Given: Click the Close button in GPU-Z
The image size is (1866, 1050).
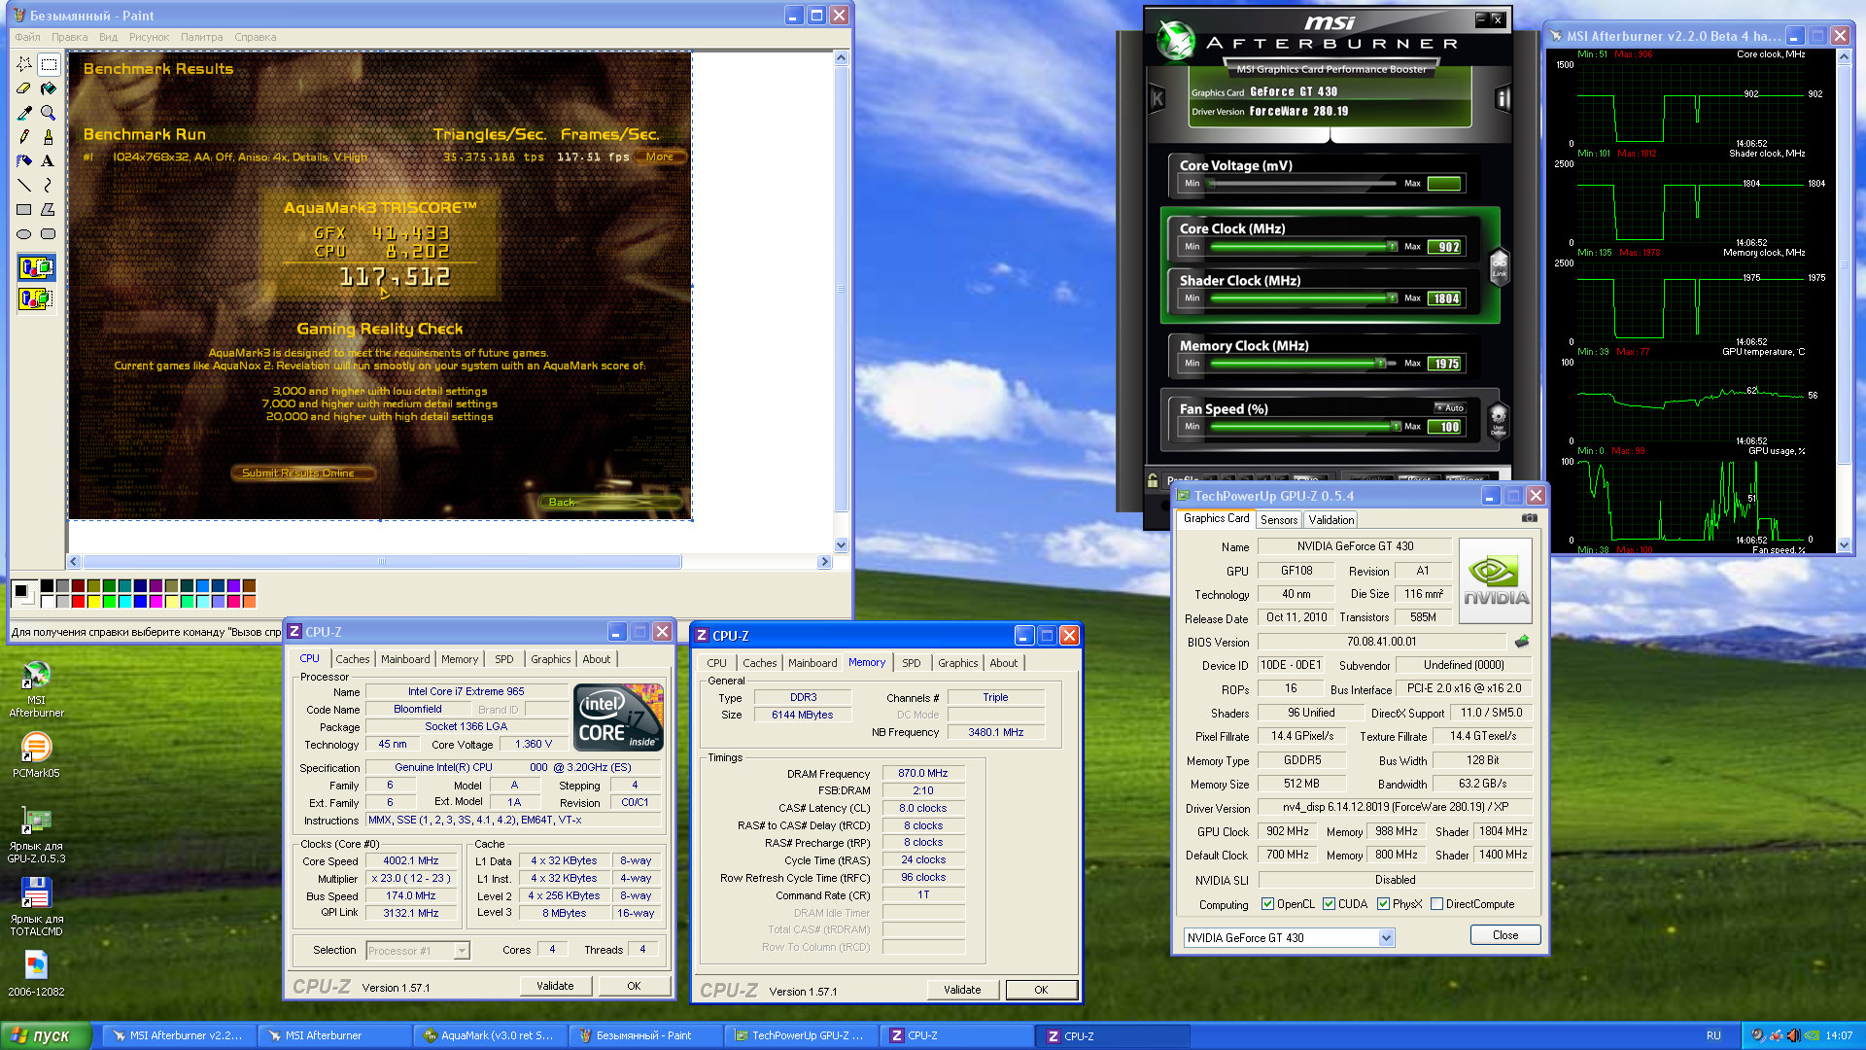Looking at the screenshot, I should (1505, 935).
